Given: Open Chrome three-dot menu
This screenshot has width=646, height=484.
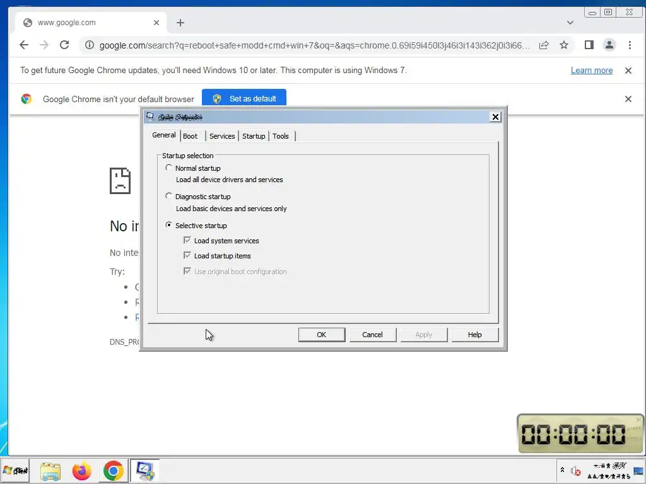Looking at the screenshot, I should pyautogui.click(x=630, y=45).
